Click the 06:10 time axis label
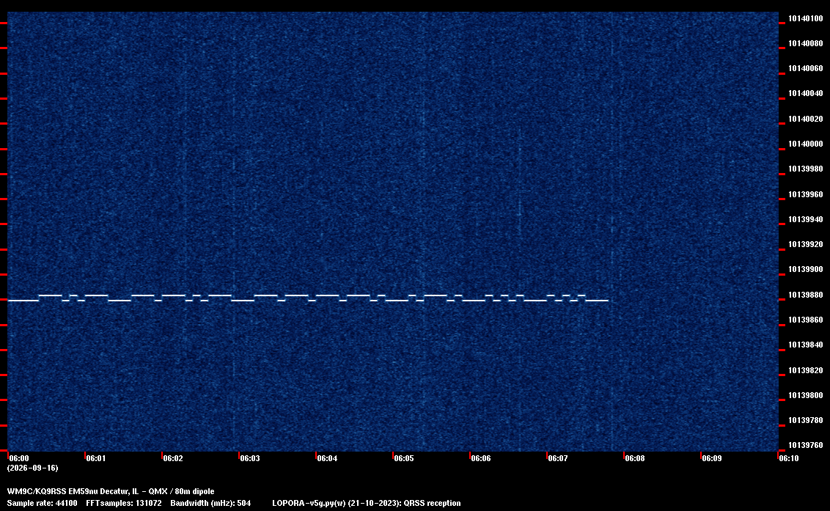 point(789,458)
